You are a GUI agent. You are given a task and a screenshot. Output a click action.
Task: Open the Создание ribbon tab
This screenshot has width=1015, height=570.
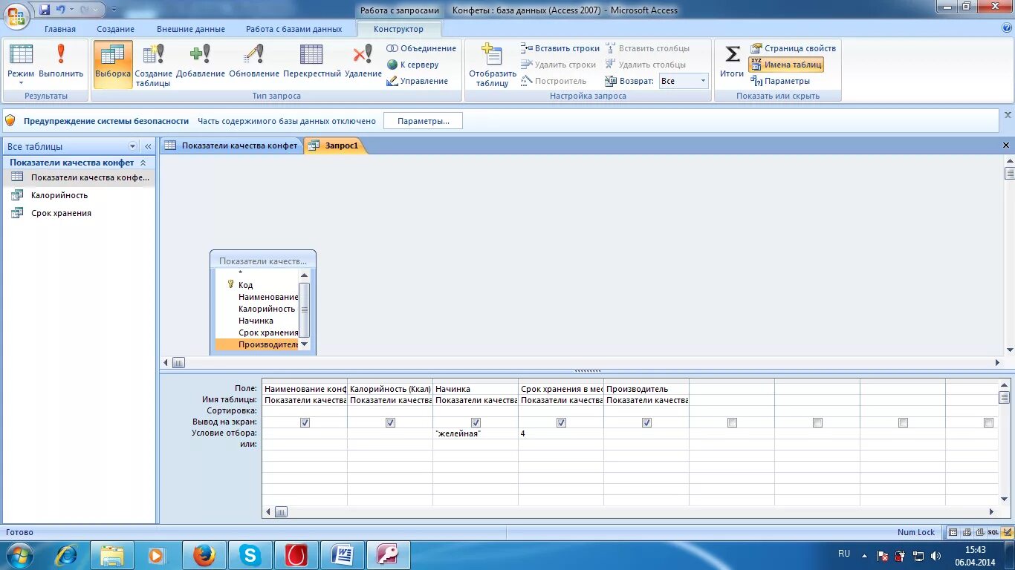coord(115,29)
